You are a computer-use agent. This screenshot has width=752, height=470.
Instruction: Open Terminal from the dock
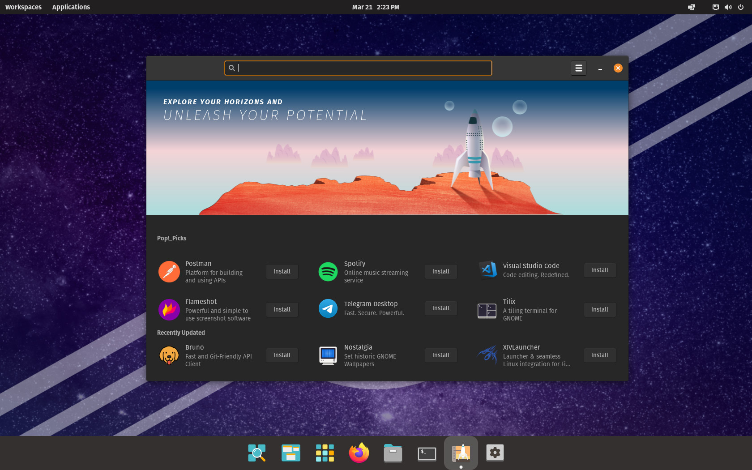427,453
